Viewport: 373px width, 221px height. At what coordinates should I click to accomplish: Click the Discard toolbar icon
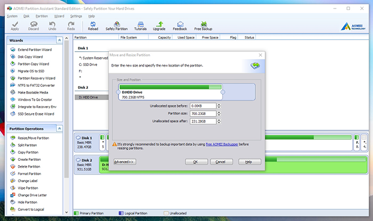(x=34, y=26)
